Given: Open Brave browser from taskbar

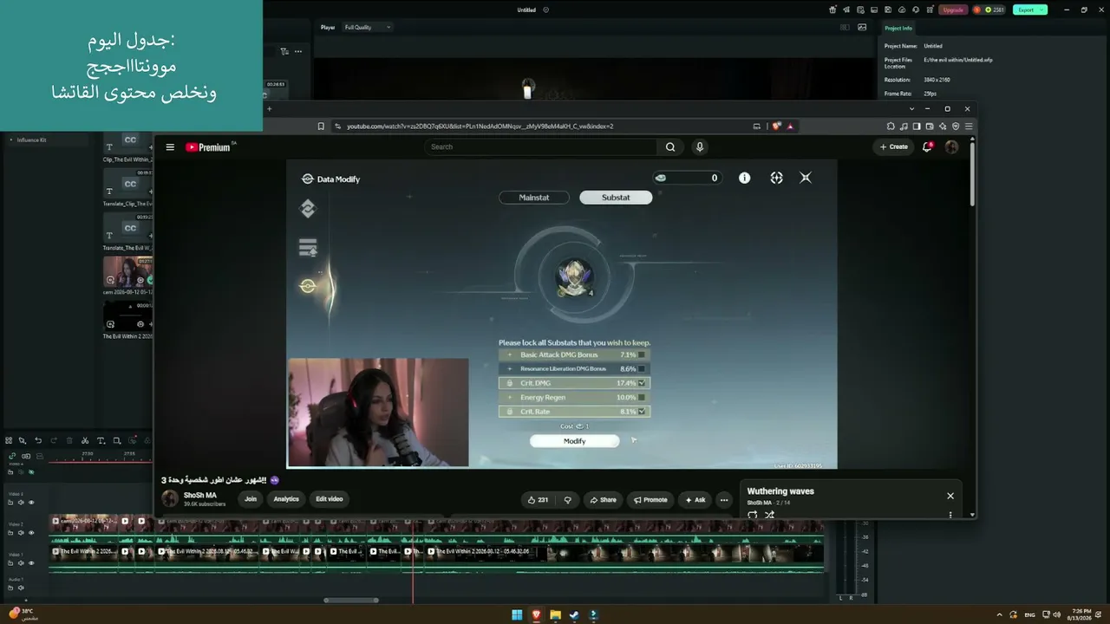Looking at the screenshot, I should pyautogui.click(x=536, y=615).
